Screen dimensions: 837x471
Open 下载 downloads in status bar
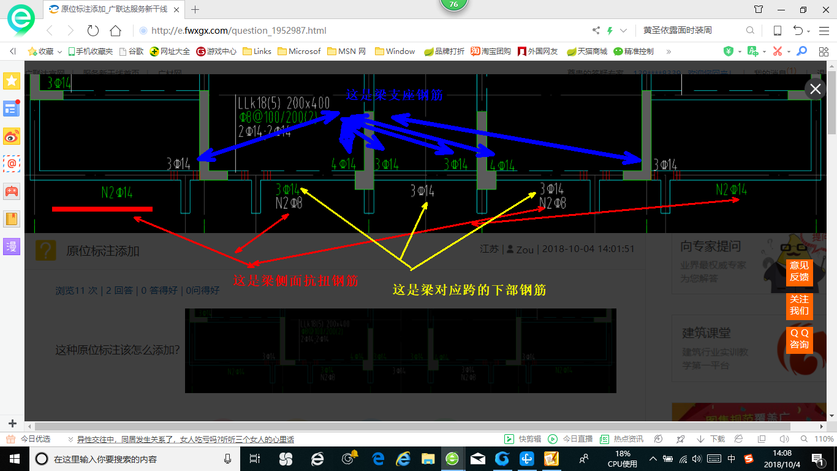pos(711,439)
